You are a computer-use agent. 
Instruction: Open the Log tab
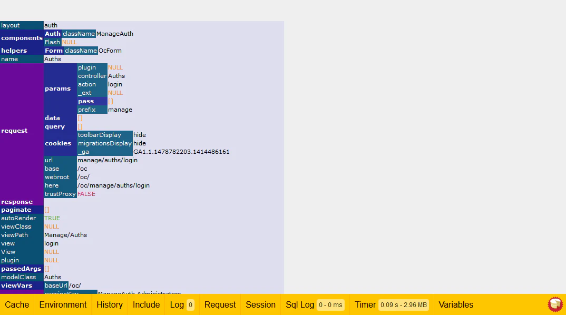(x=182, y=305)
